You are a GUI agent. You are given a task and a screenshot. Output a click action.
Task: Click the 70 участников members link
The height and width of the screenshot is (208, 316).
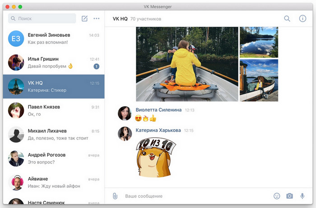point(145,19)
